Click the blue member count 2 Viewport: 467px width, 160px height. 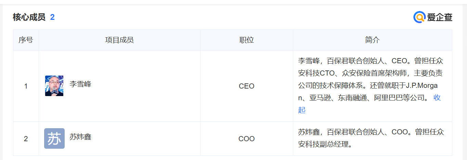(52, 17)
